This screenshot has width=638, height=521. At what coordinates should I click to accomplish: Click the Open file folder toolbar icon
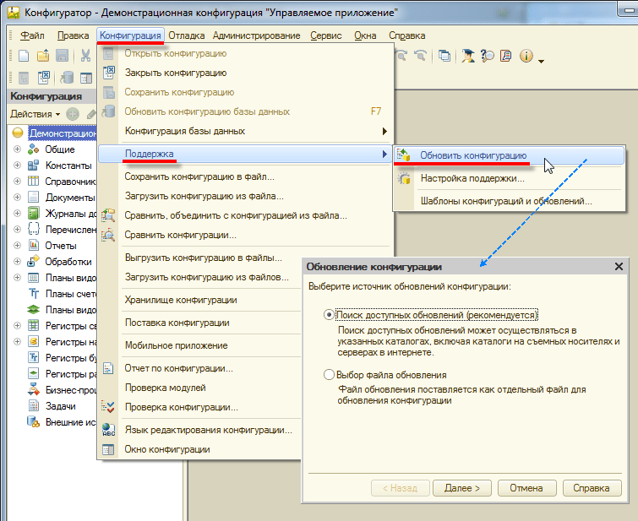43,56
